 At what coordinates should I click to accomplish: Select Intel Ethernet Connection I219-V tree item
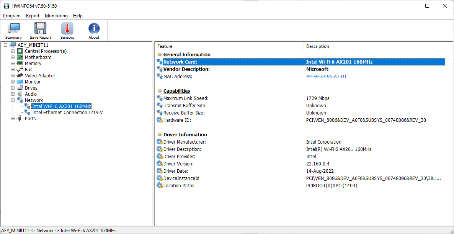click(67, 112)
